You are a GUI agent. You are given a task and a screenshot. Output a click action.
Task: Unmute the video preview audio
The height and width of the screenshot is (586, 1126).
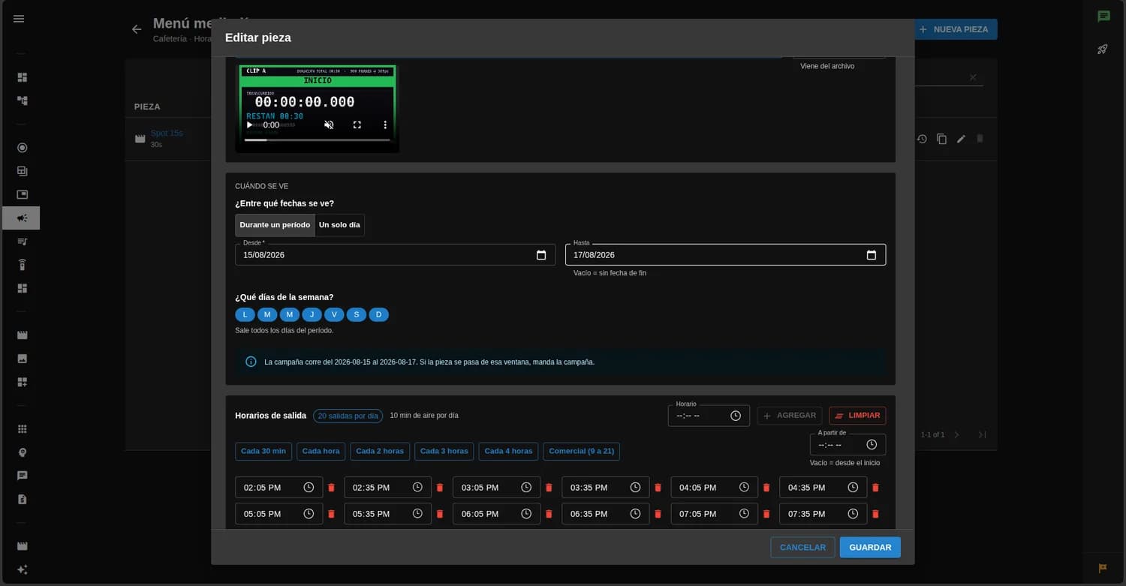coord(329,125)
